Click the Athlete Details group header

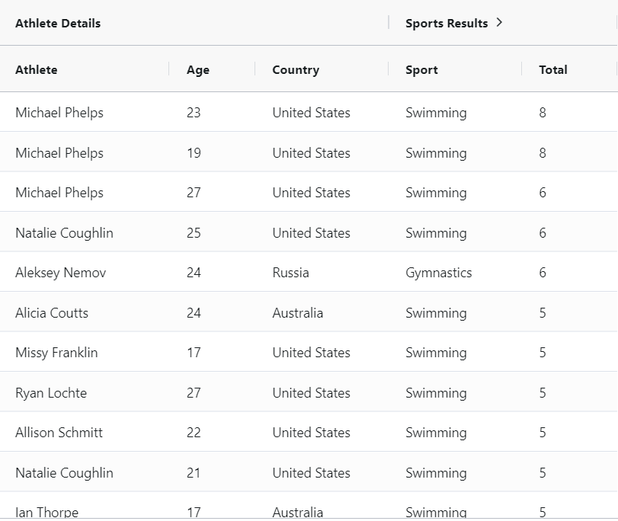58,23
